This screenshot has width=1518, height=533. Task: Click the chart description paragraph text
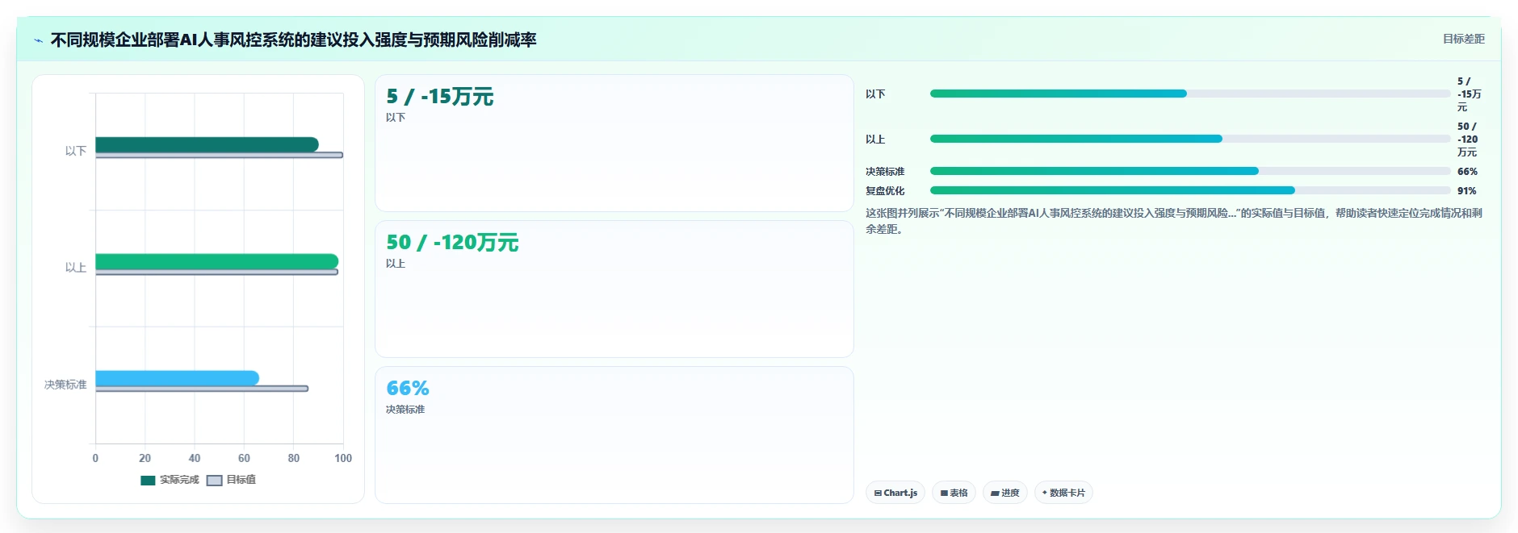pos(1174,221)
